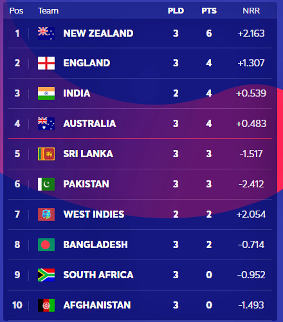
Task: Click the Team column header
Action: tap(48, 11)
